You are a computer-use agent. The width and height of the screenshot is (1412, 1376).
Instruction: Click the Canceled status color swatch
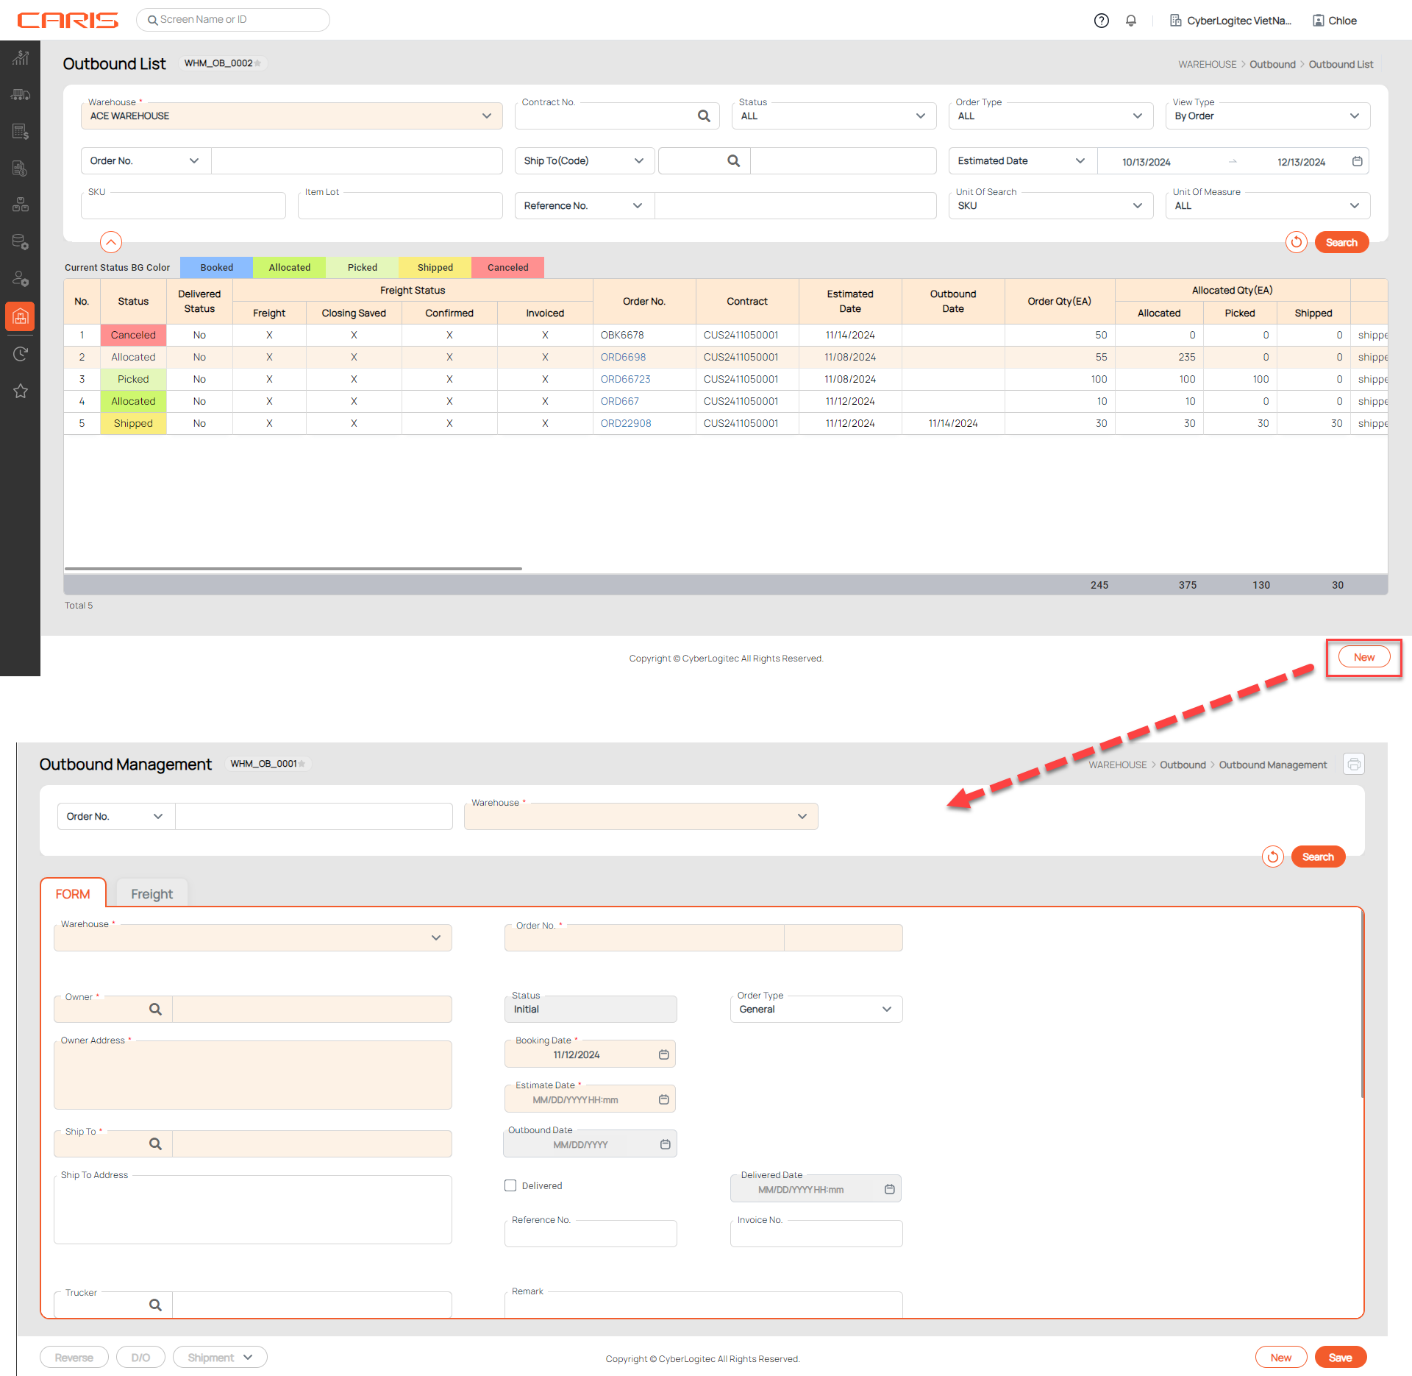pos(507,267)
